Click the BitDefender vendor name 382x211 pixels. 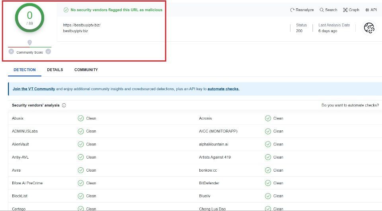(x=209, y=183)
